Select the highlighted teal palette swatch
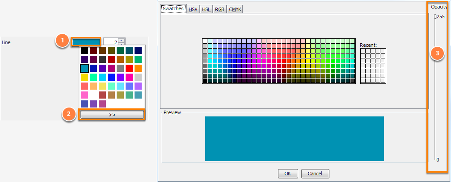 [x=84, y=68]
